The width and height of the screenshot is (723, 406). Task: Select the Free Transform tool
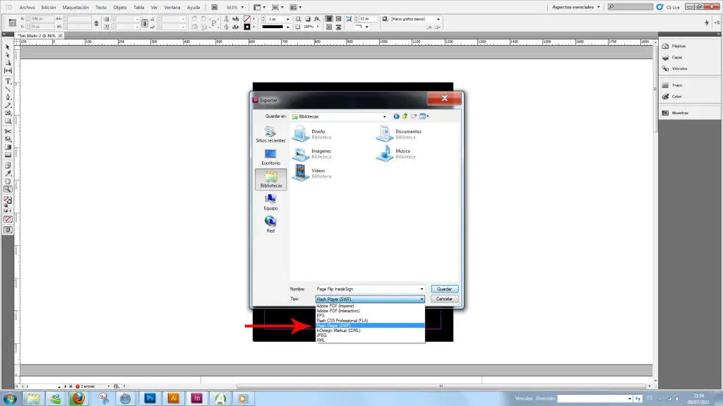coord(7,139)
